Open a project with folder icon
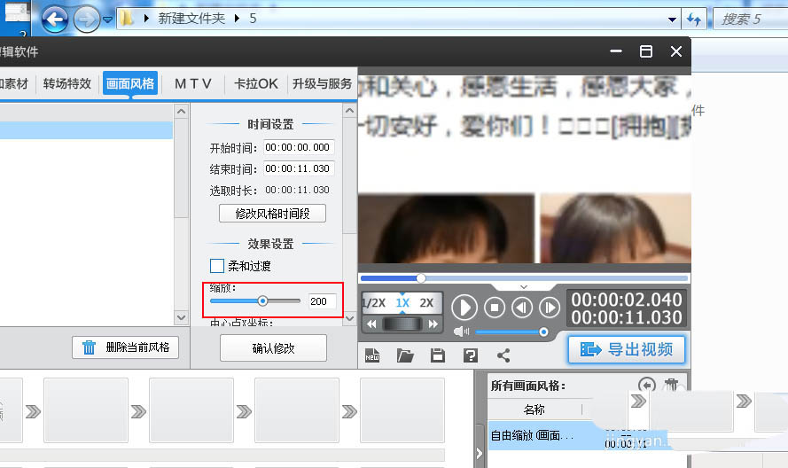The height and width of the screenshot is (468, 788). click(405, 355)
